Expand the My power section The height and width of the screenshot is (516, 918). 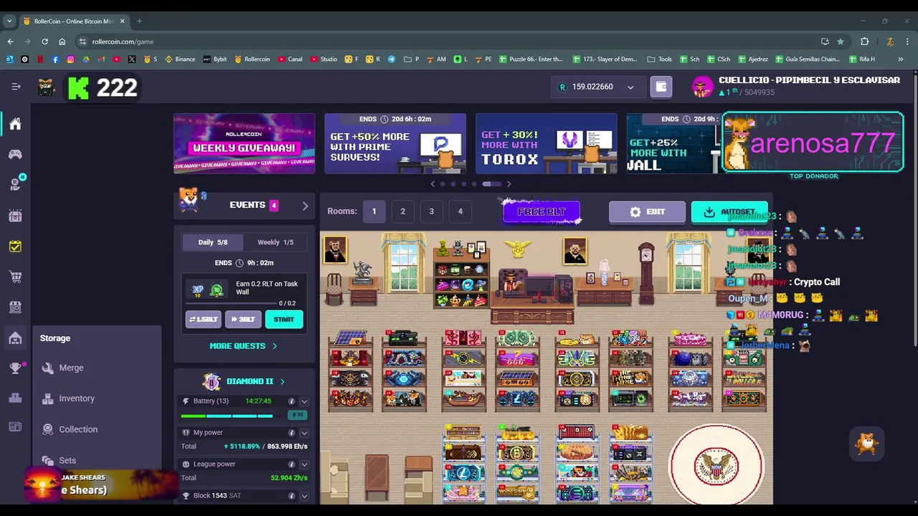[x=304, y=433]
